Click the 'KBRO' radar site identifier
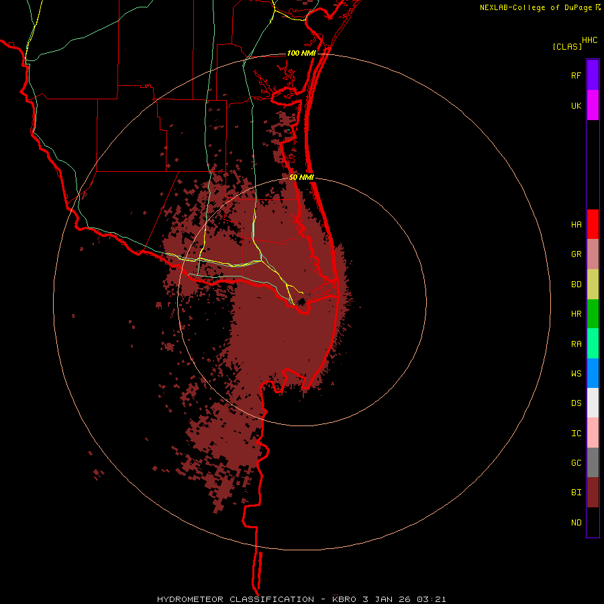 [344, 599]
